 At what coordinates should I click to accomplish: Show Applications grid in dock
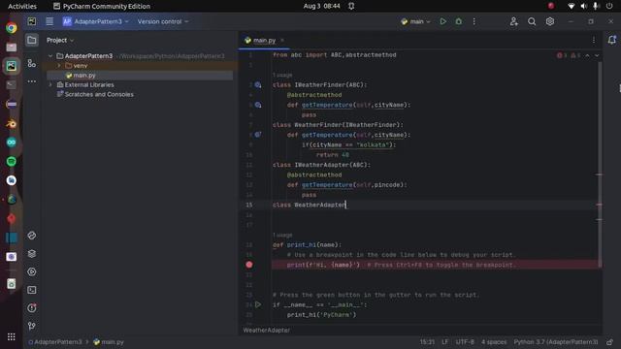pos(11,336)
